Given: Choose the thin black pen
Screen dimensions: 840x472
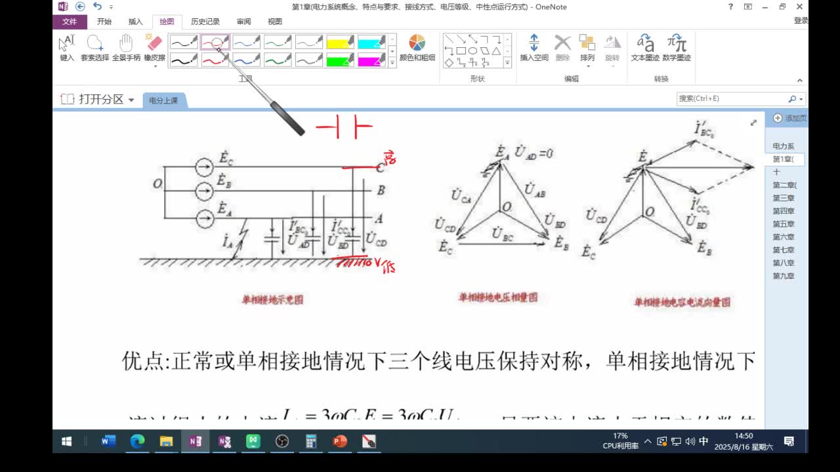Looking at the screenshot, I should 184,43.
